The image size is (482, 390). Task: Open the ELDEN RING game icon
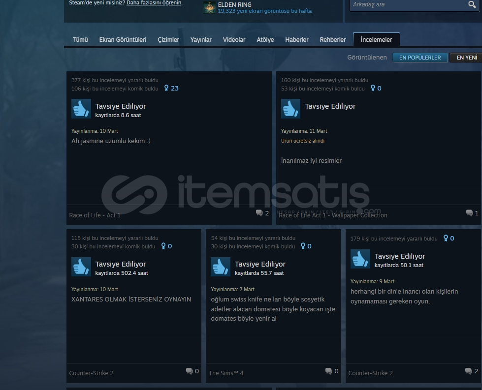pyautogui.click(x=209, y=7)
